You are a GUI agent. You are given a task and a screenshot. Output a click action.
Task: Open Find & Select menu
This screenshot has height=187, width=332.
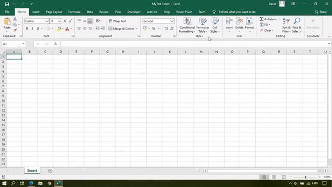coord(297,25)
